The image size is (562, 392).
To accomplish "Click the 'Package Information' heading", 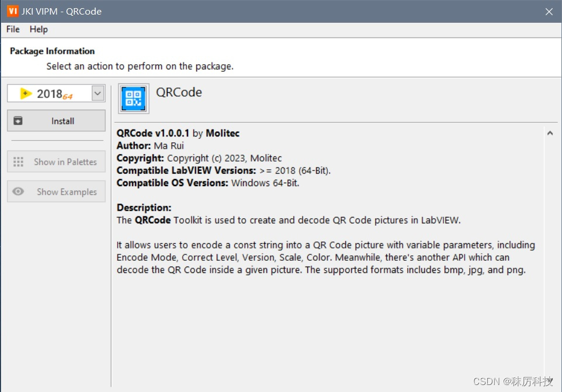I will click(x=53, y=51).
